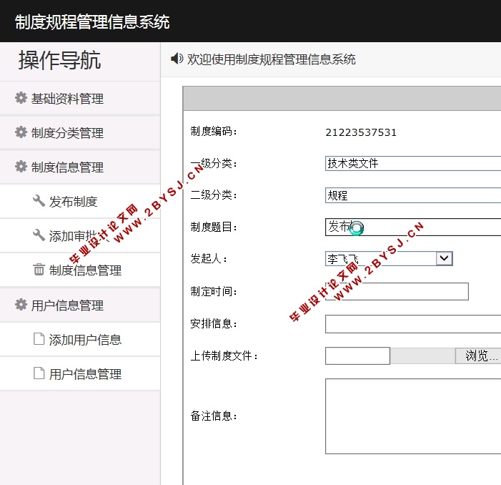Image resolution: width=501 pixels, height=485 pixels.
Task: Open 发布制度 page
Action: (80, 202)
